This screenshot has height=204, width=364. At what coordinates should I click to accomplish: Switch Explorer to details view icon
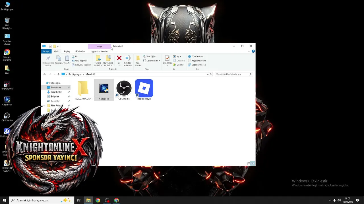248,163
